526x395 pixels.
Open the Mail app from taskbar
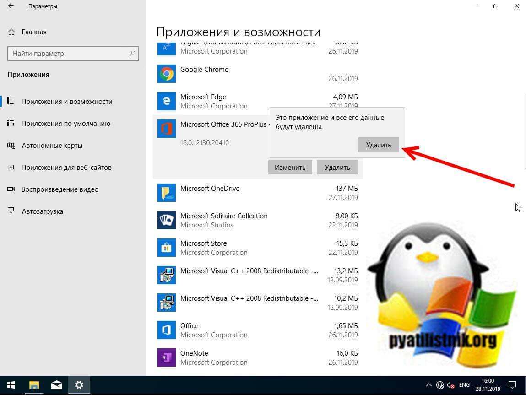point(57,385)
